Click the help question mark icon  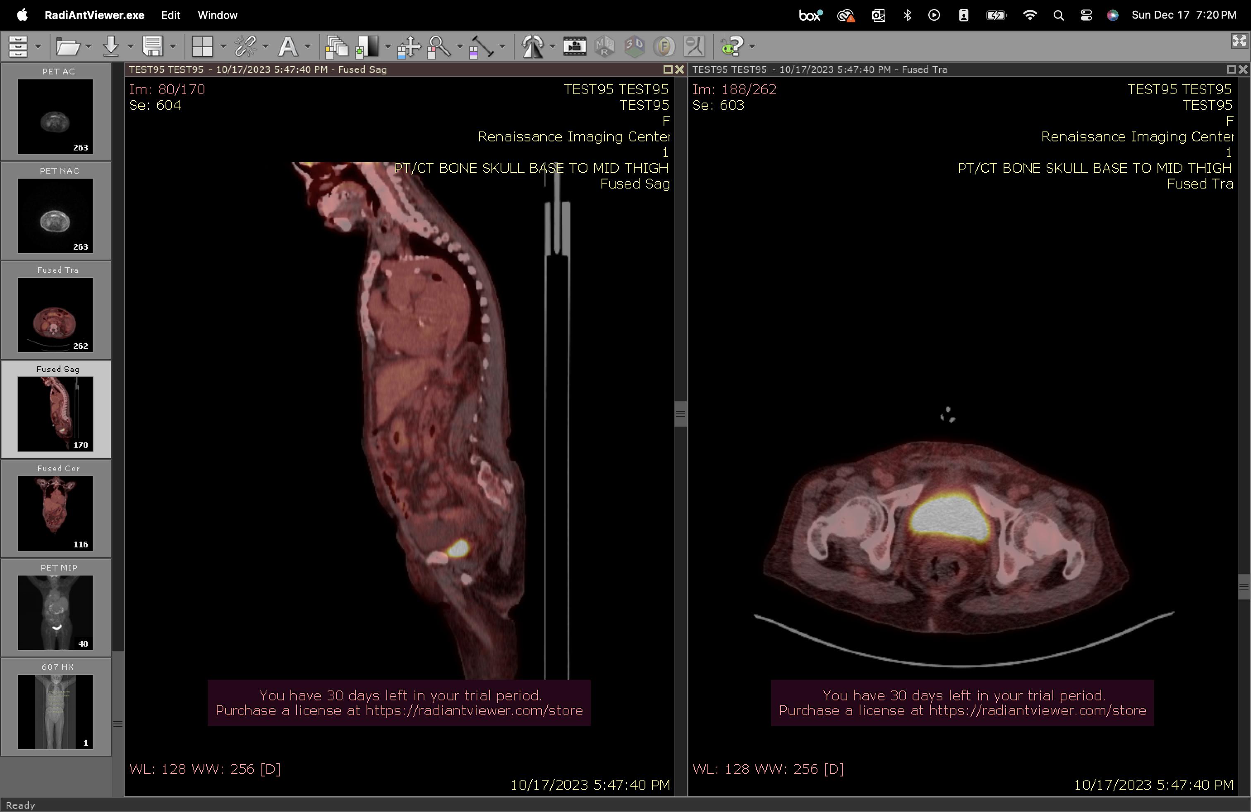pyautogui.click(x=732, y=46)
